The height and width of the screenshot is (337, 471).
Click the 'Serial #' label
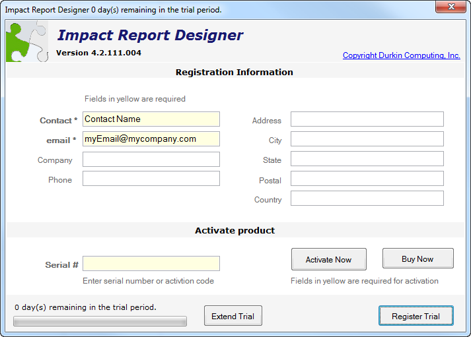click(61, 264)
